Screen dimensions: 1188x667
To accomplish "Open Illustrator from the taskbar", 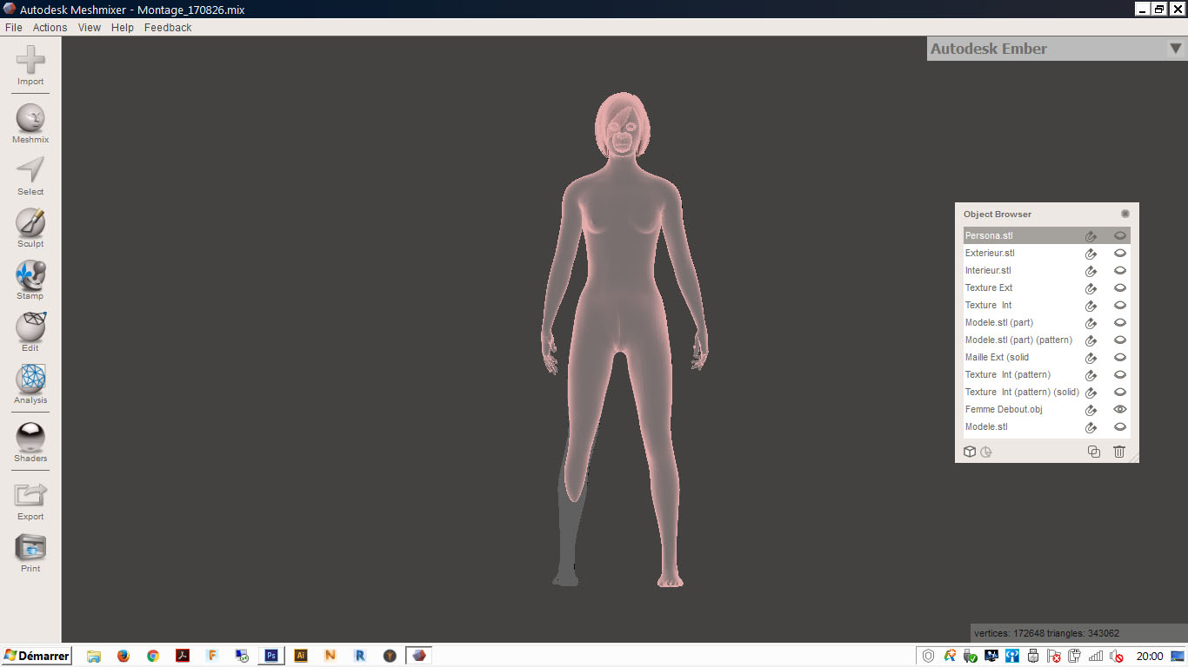I will [x=301, y=656].
